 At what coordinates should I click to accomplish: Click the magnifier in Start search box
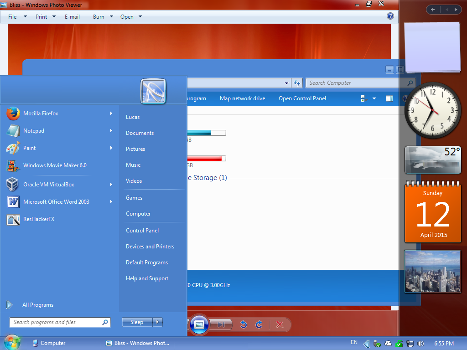tap(105, 322)
